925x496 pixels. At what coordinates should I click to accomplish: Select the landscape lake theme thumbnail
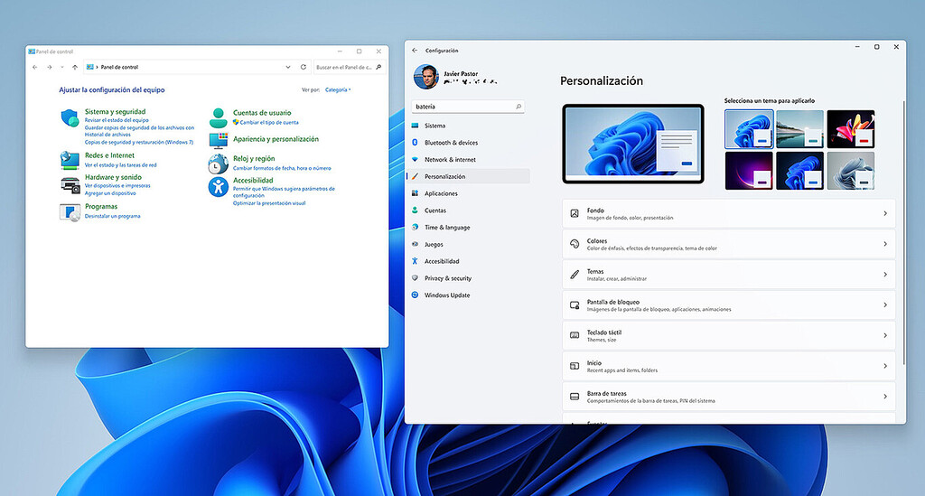[x=800, y=129]
